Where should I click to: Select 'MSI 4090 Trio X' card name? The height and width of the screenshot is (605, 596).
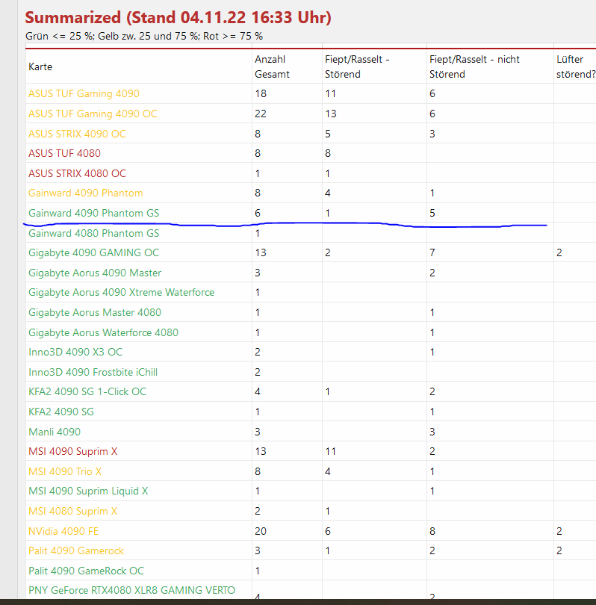(65, 471)
